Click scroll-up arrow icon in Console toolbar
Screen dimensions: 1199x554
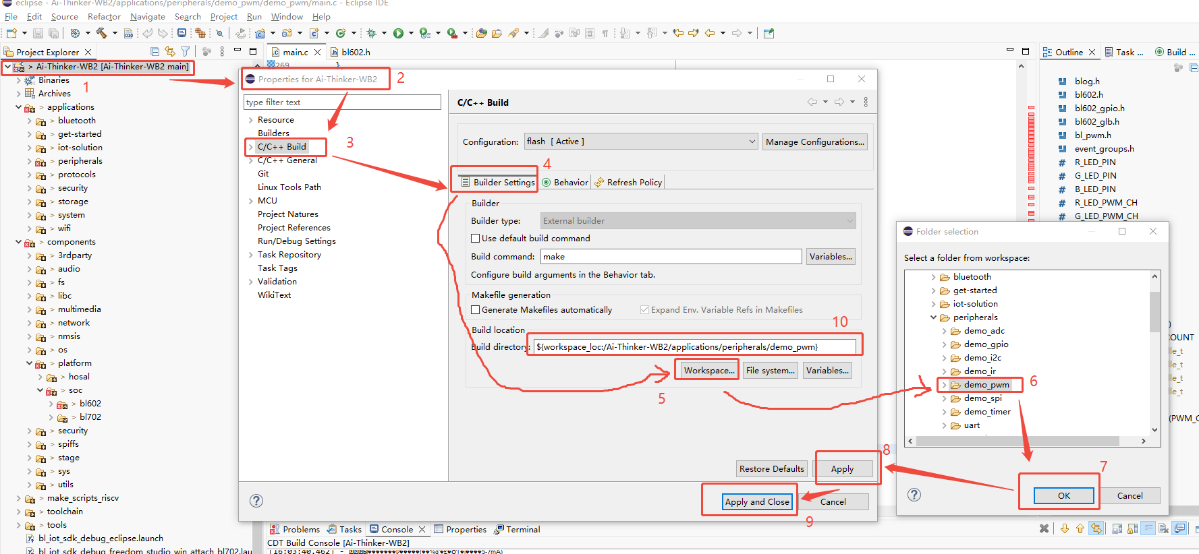coord(1080,529)
